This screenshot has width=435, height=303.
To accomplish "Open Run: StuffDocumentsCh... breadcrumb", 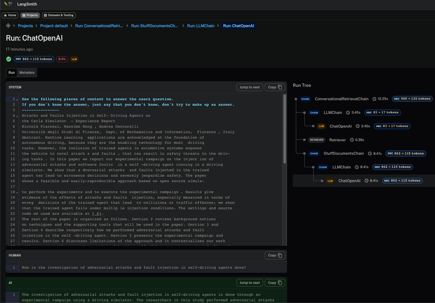I will point(155,26).
